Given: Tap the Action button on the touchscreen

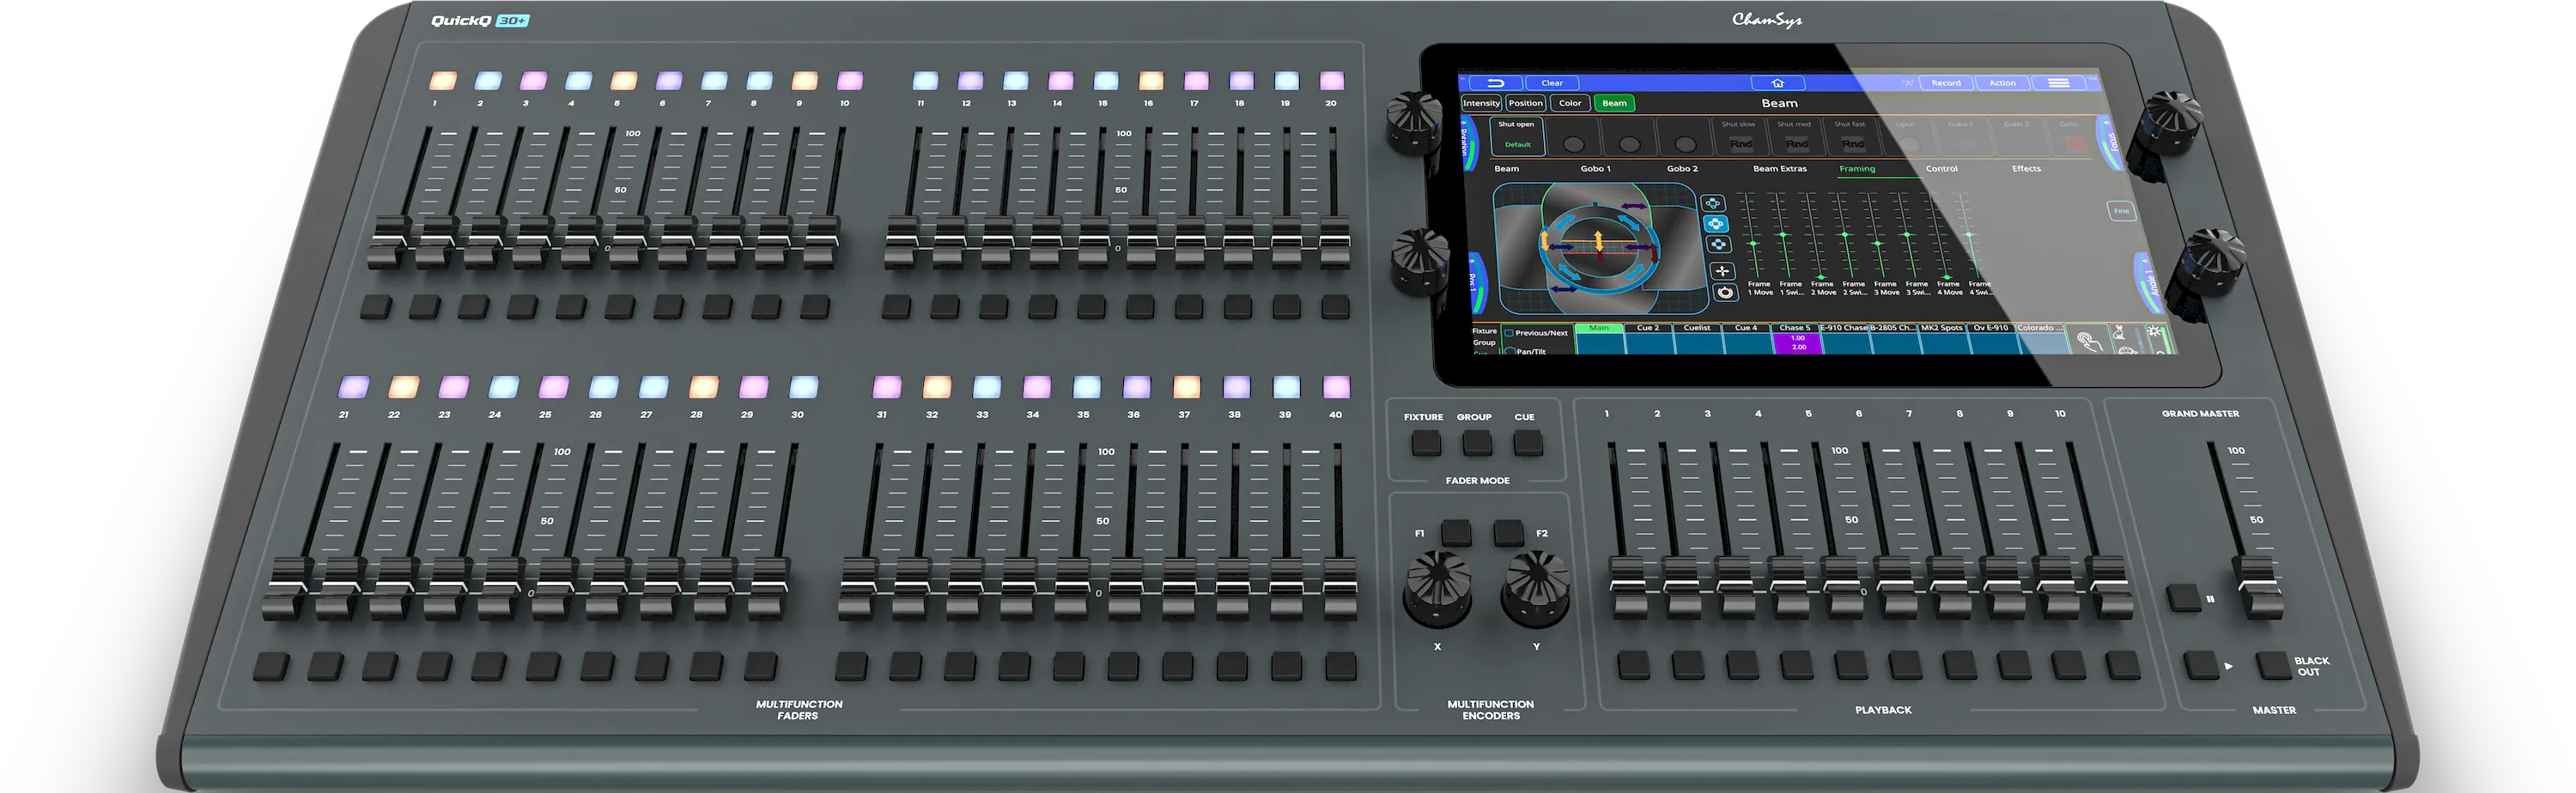Looking at the screenshot, I should 2003,84.
